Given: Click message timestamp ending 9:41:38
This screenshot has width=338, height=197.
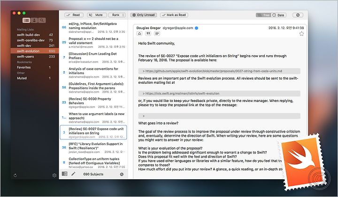Looking at the screenshot, I should (286, 28).
